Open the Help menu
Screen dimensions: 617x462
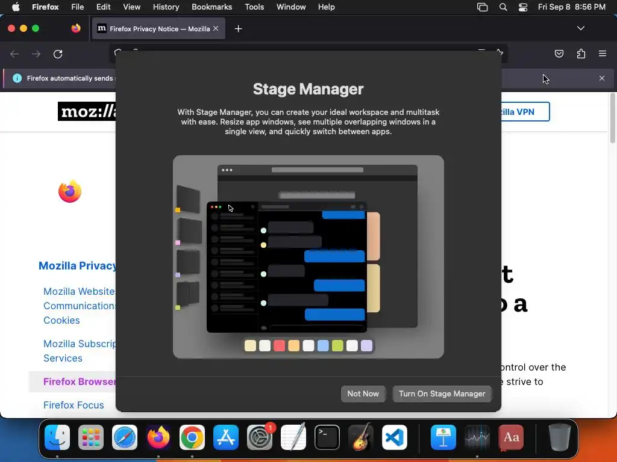[326, 7]
